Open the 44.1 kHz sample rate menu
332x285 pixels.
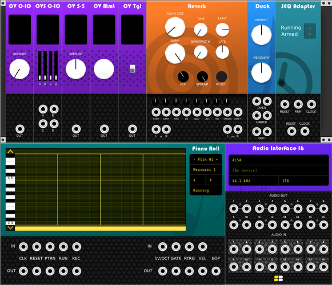click(x=254, y=181)
